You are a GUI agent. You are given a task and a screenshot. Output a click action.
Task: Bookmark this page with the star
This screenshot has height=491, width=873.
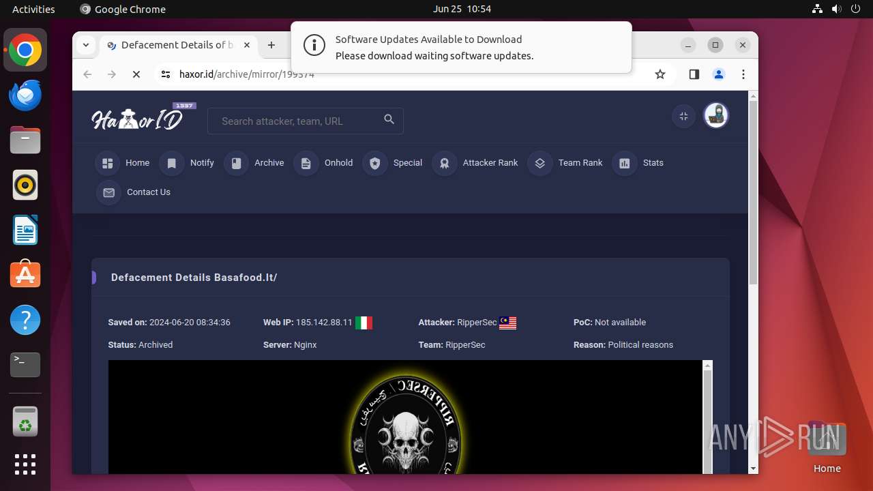(660, 74)
